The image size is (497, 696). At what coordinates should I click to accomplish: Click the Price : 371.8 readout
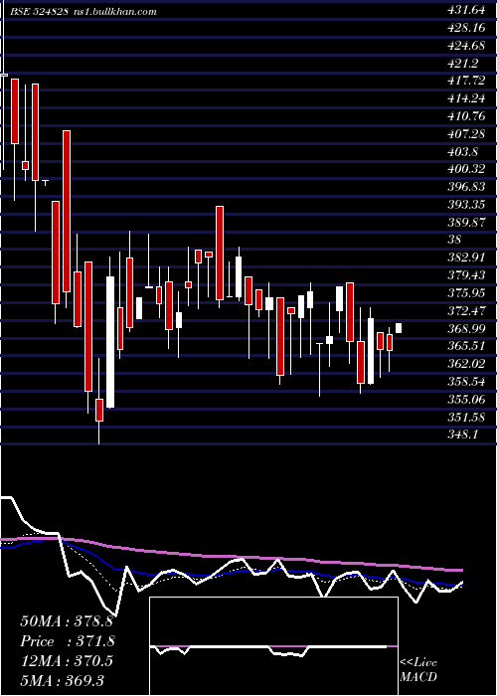coord(68,641)
